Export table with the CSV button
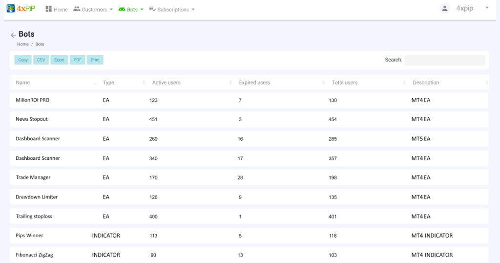Image resolution: width=500 pixels, height=263 pixels. pyautogui.click(x=41, y=60)
